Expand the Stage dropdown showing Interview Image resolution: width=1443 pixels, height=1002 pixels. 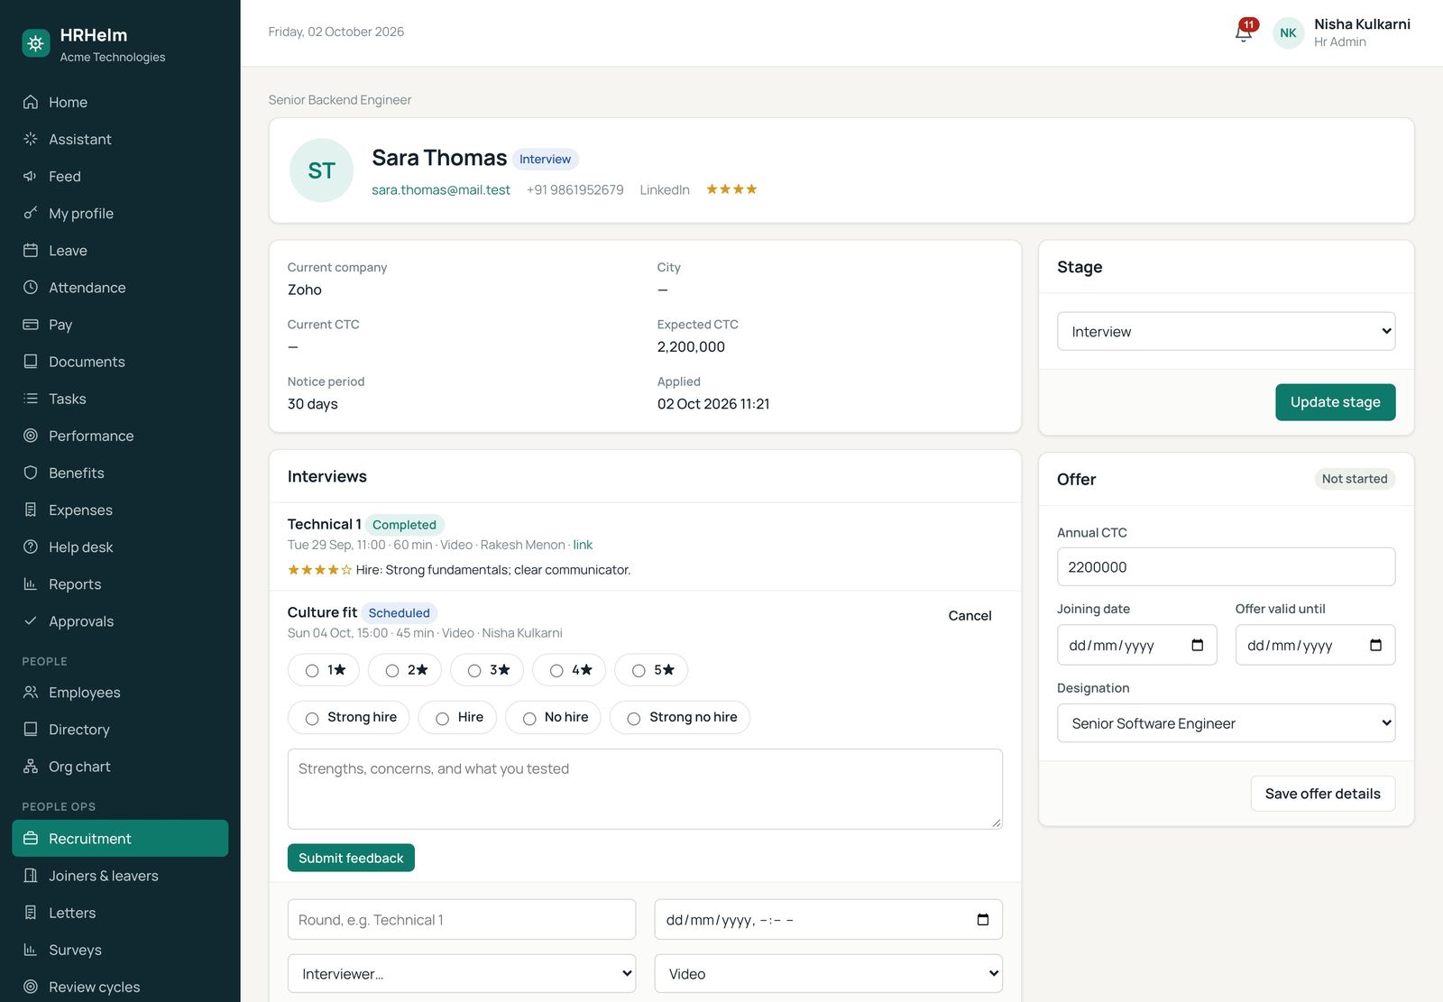[x=1226, y=331]
